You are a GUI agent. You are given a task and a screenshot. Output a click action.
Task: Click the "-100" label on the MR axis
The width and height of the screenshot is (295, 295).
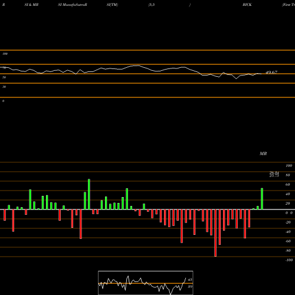tap(289, 260)
